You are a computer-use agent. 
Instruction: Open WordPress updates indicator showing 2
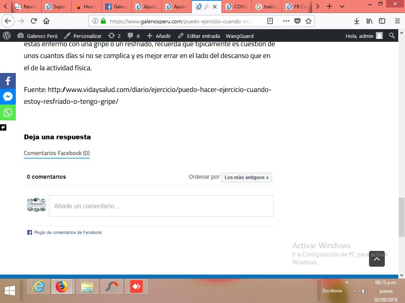point(114,36)
